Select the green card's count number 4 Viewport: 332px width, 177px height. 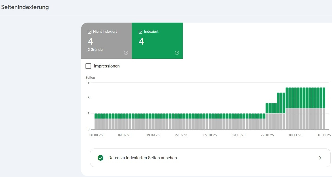coord(141,41)
